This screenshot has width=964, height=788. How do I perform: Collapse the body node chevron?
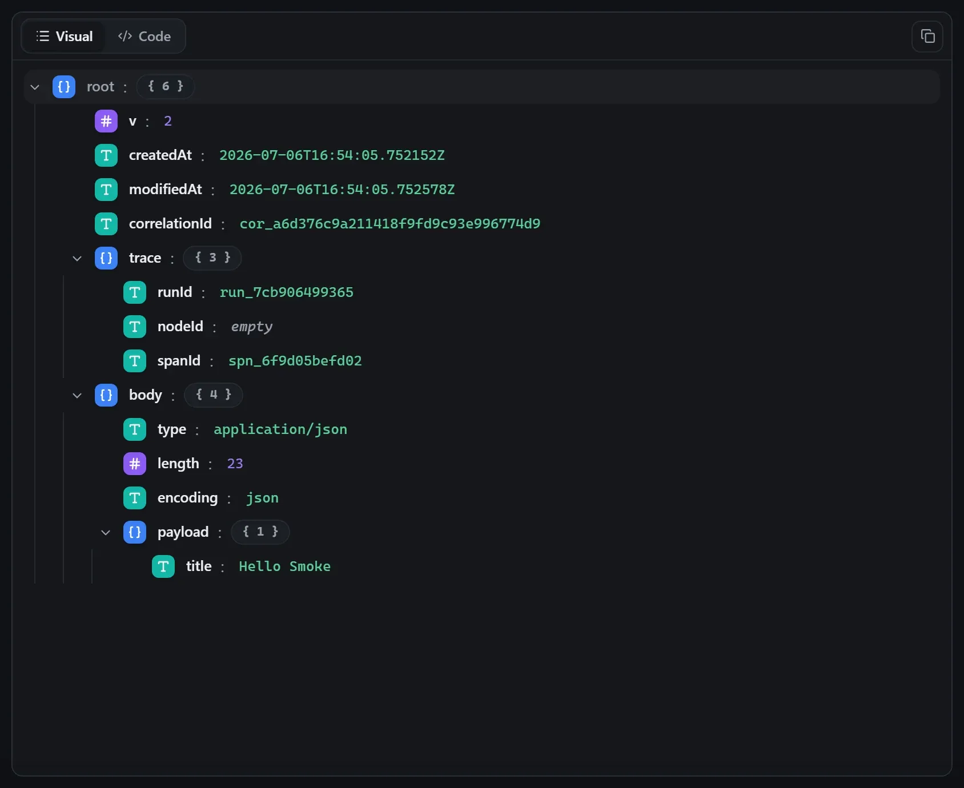(x=77, y=396)
